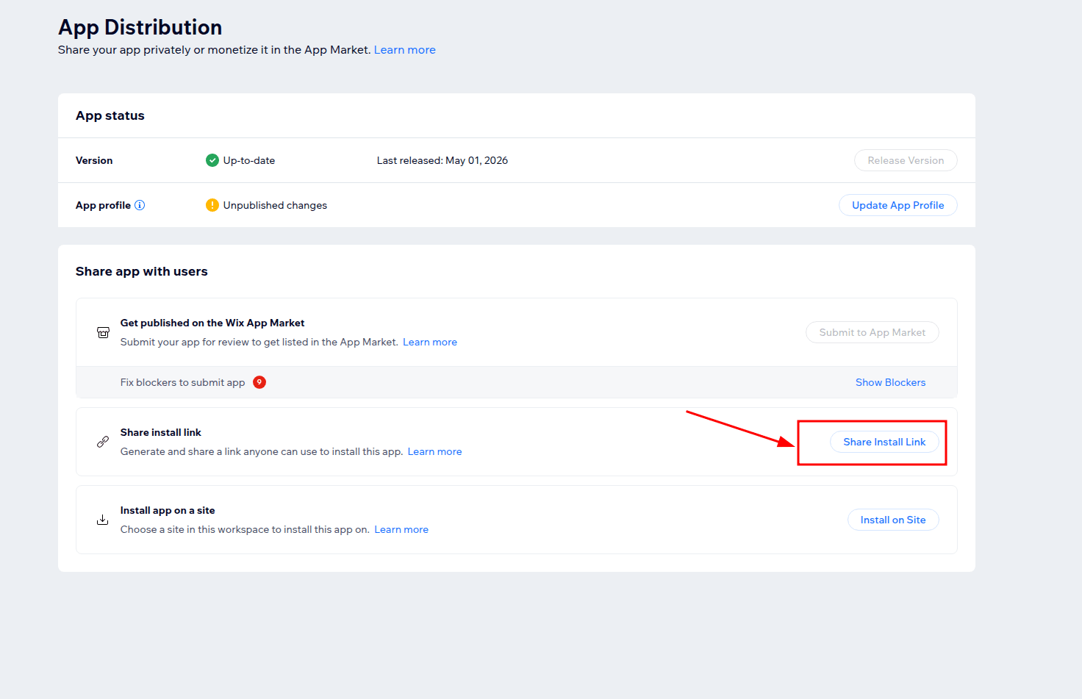Click Submit to App Market button

[873, 332]
